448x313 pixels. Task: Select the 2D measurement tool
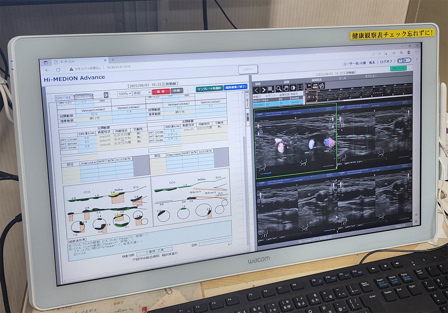click(309, 86)
